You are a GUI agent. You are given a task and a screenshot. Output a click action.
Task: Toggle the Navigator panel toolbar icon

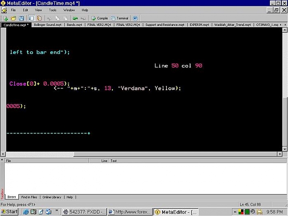31,18
